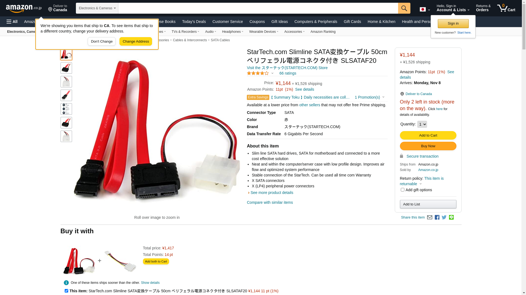
Task: Expand the 1 Promotion(s) section
Action: [x=370, y=97]
